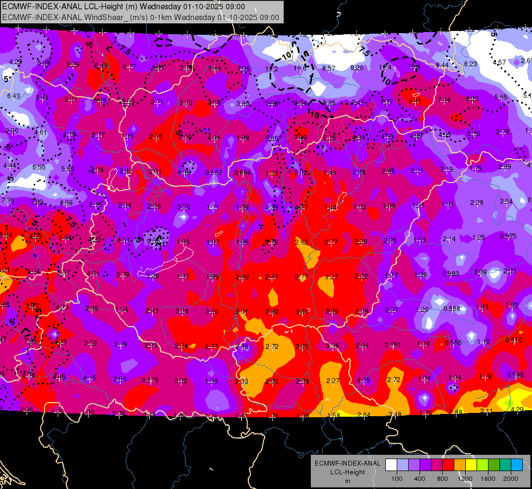The height and width of the screenshot is (489, 532).
Task: Click the grid value 5.32
Action: pos(301,172)
